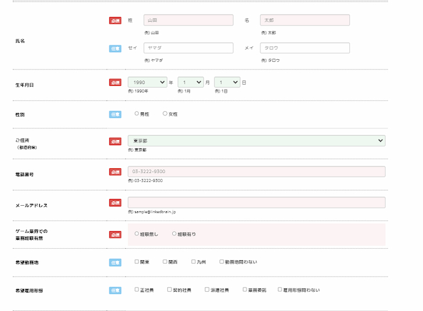Screen dimensions: 423x311
Task: Click the 任意 badge in the 希望雇用形態 row
Action: point(115,290)
